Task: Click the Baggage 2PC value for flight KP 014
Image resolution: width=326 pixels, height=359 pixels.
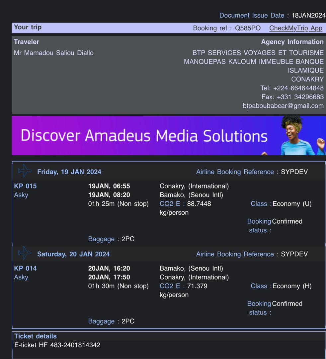Action: (128, 321)
